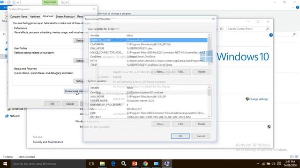Select the CLASSPATH user variable row

149,44
